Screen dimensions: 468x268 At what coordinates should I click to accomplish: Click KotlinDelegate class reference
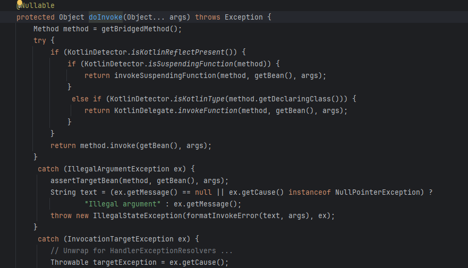pos(144,110)
